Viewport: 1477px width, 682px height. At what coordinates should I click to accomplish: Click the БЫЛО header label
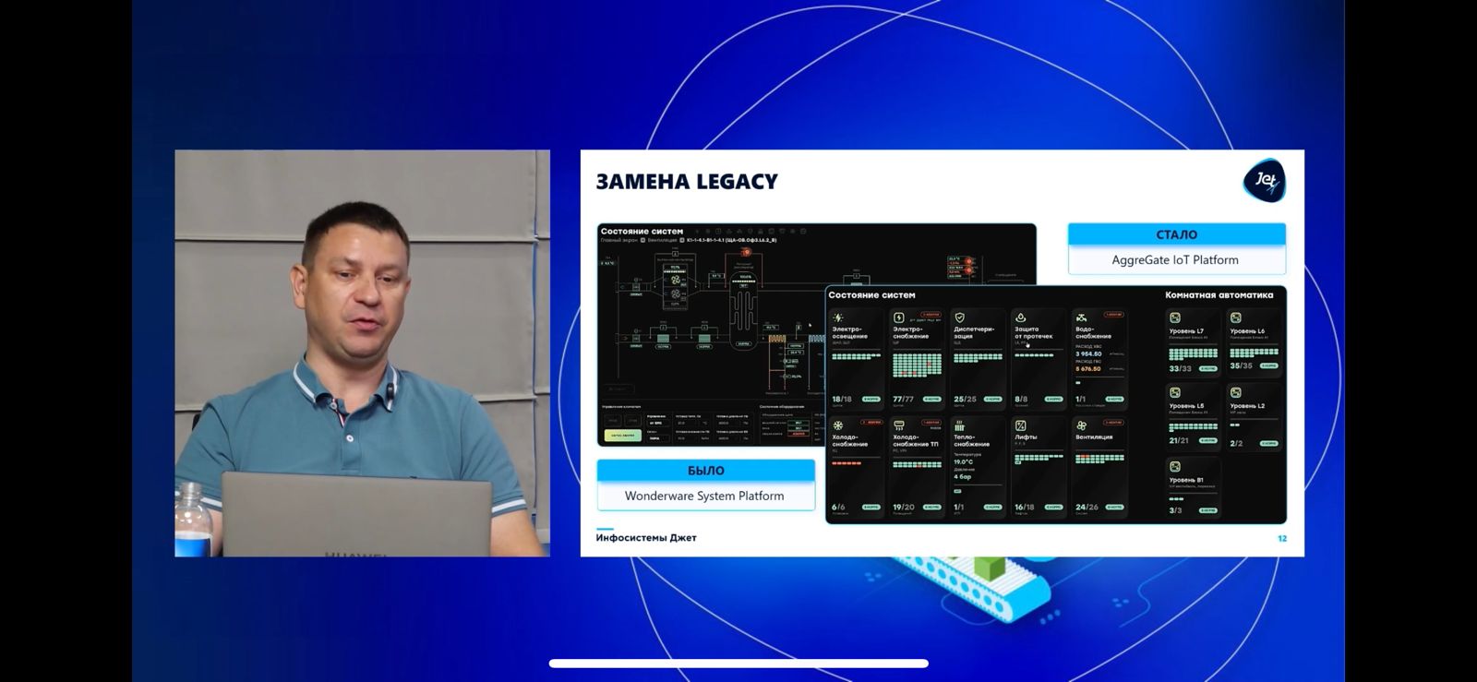pyautogui.click(x=706, y=471)
